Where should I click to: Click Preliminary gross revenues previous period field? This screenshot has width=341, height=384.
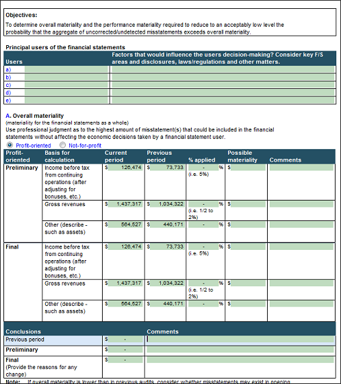click(x=167, y=204)
